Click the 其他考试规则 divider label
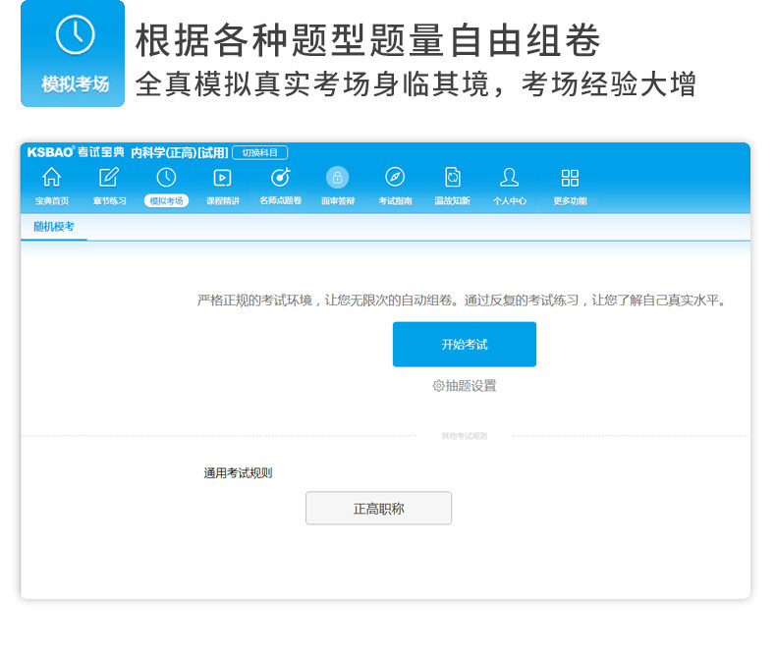Image resolution: width=776 pixels, height=656 pixels. pos(465,436)
